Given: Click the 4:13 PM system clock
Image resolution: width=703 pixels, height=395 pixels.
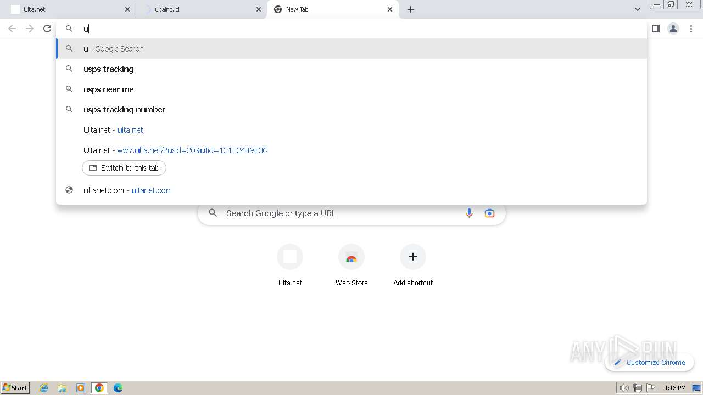Looking at the screenshot, I should pyautogui.click(x=675, y=388).
